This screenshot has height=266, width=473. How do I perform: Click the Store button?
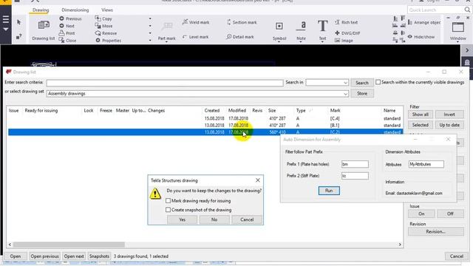coord(362,94)
